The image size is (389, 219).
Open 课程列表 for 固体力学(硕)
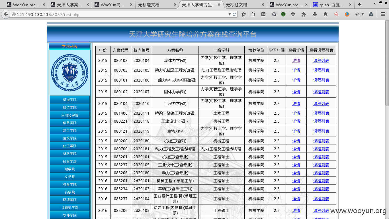click(x=321, y=92)
